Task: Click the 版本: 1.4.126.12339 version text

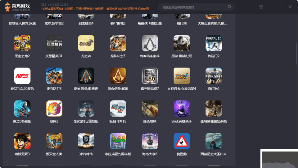Action: pyautogui.click(x=55, y=5)
